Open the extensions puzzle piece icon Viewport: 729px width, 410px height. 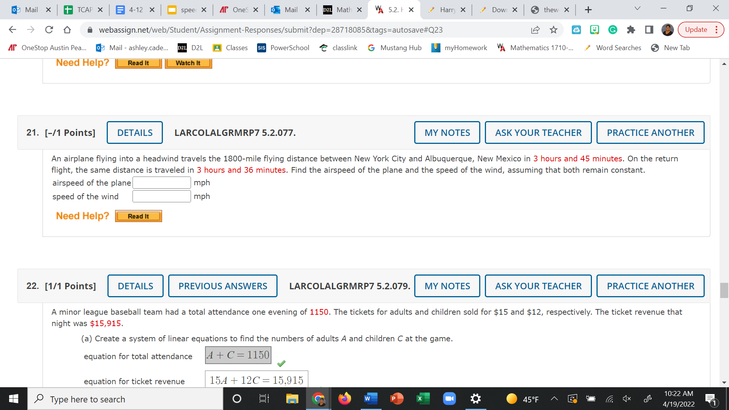(631, 30)
